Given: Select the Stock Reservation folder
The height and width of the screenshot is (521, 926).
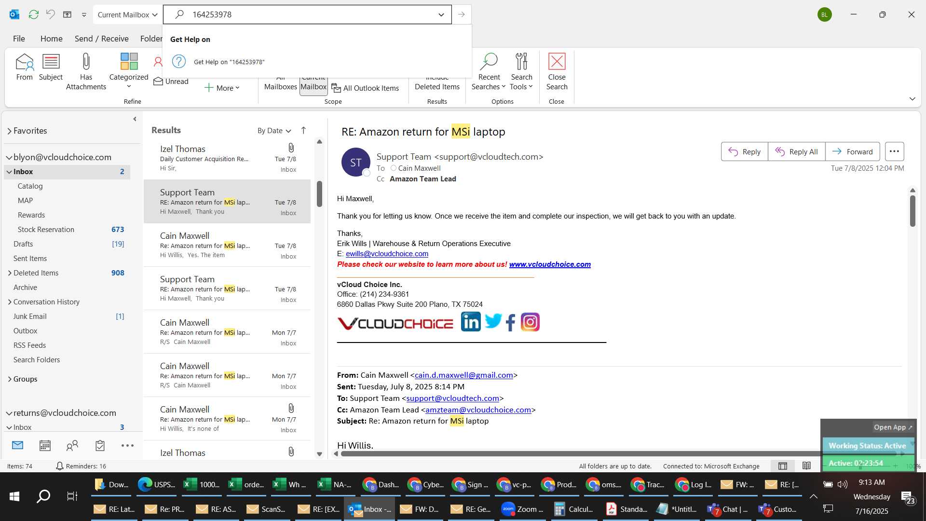Looking at the screenshot, I should pyautogui.click(x=67, y=230).
